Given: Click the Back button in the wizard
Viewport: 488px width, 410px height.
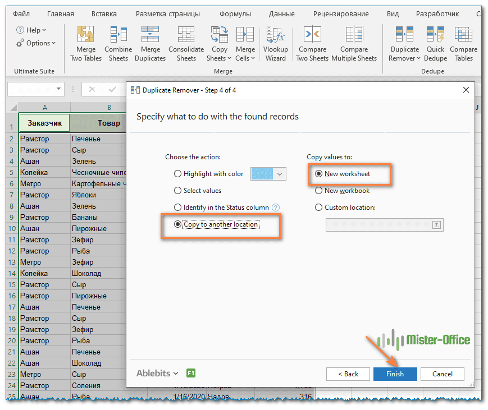Looking at the screenshot, I should pos(348,374).
